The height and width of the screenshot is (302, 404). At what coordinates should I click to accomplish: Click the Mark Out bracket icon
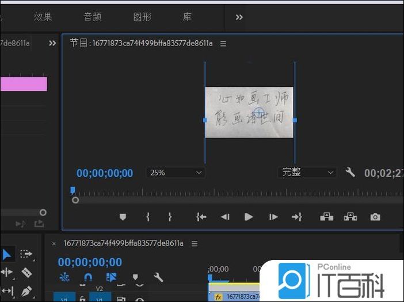coord(170,217)
